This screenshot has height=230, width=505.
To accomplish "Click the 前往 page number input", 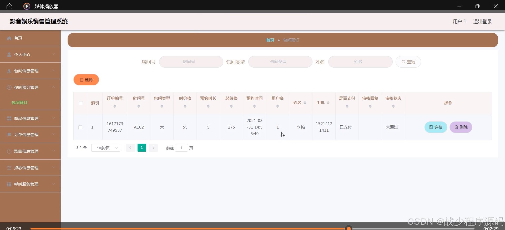I will (181, 148).
